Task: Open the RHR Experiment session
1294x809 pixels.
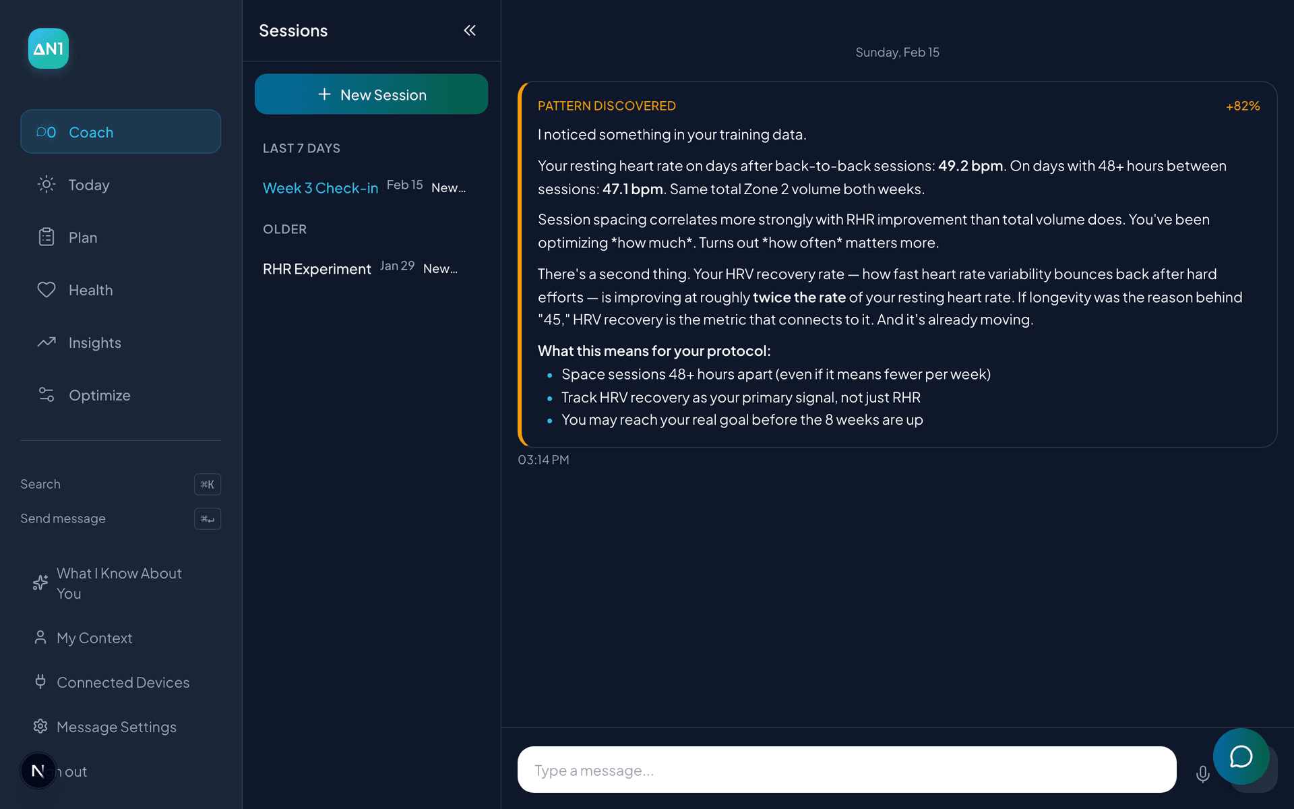Action: coord(317,269)
